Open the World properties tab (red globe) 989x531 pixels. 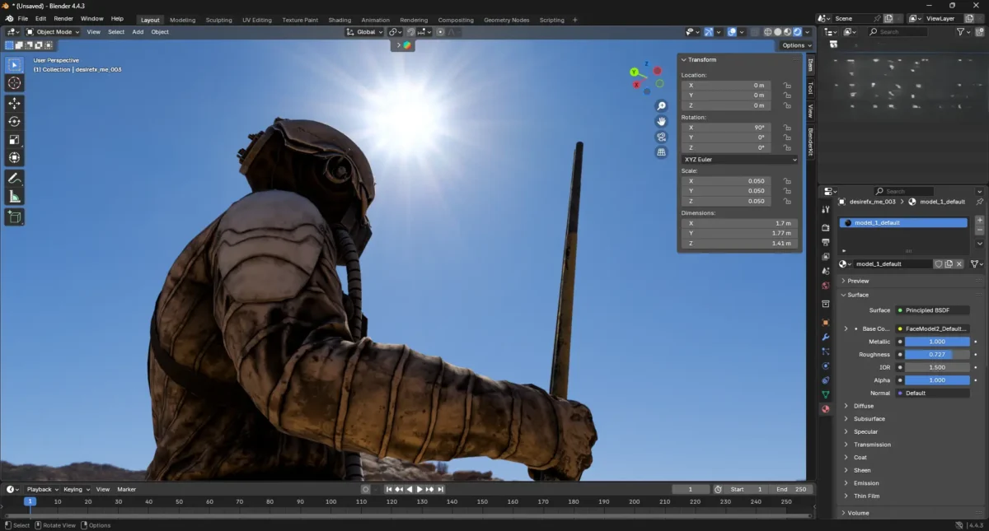825,286
